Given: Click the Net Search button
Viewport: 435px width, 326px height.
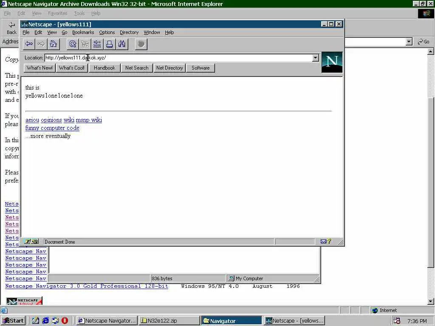Looking at the screenshot, I should tap(137, 68).
